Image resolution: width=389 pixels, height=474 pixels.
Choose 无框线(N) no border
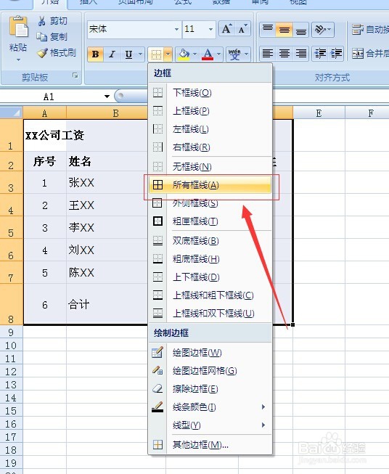[210, 166]
